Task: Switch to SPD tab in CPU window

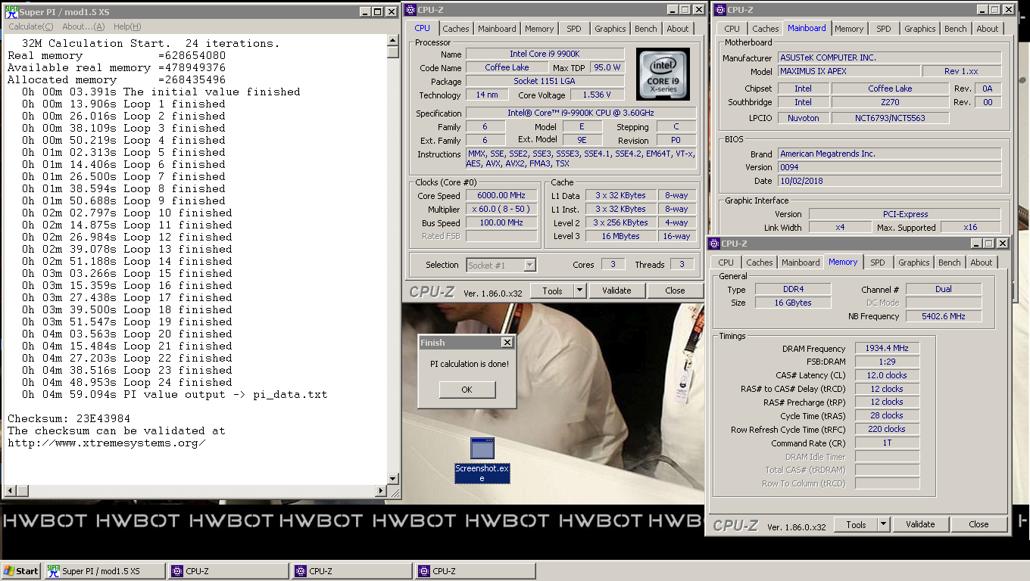Action: pos(574,29)
